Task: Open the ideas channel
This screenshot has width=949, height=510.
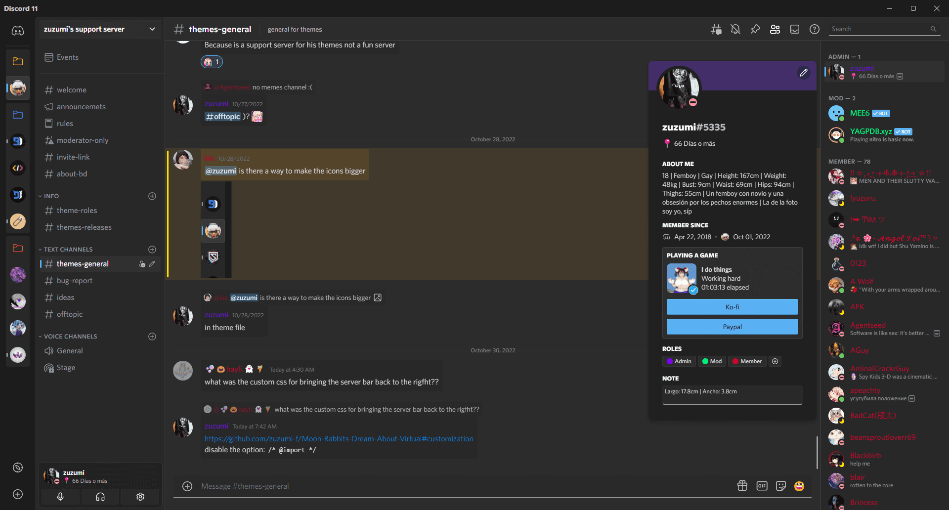Action: pos(100,297)
